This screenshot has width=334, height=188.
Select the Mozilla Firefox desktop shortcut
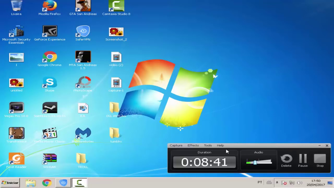point(50,8)
